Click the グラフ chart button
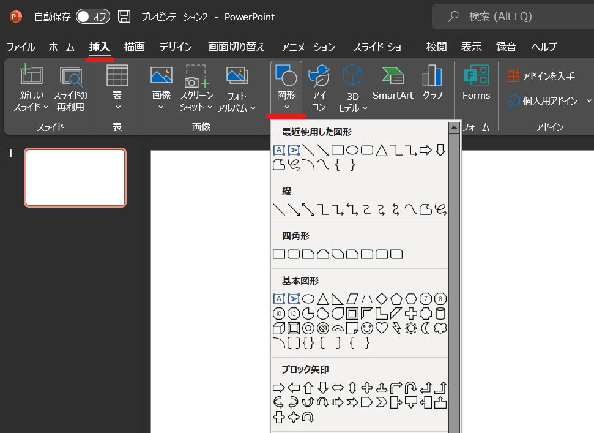This screenshot has height=433, width=594. [x=433, y=83]
